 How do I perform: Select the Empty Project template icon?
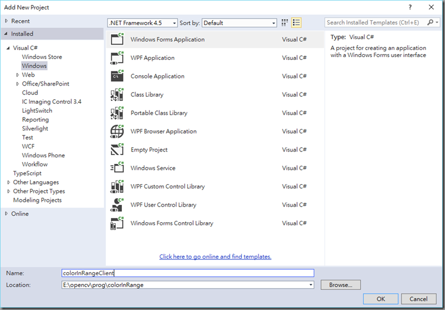(x=117, y=150)
